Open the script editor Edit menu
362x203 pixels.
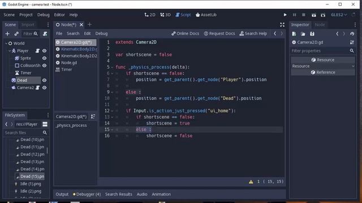[87, 33]
